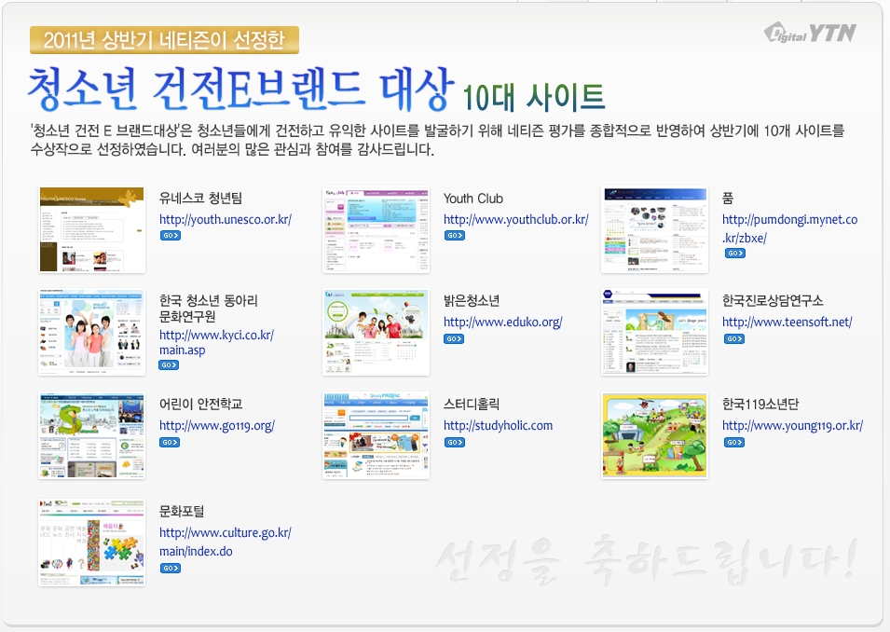Viewport: 890px width, 632px height.
Task: Click the 한국진로상담연구소 site title
Action: pyautogui.click(x=773, y=300)
